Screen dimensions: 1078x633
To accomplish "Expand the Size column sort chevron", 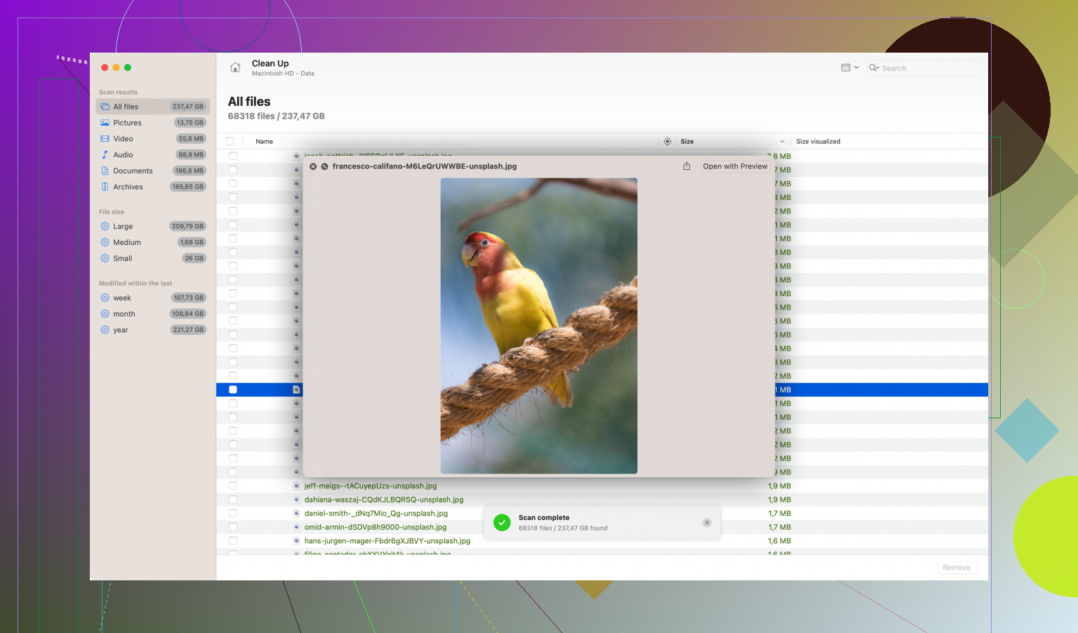I will click(x=782, y=141).
